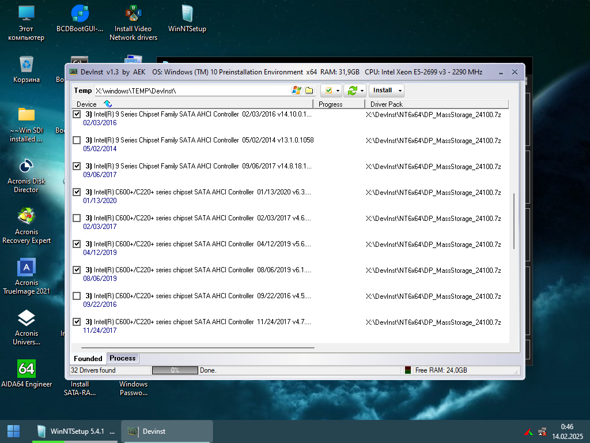This screenshot has width=590, height=443.
Task: Click the red-green tray icon
Action: [x=528, y=431]
